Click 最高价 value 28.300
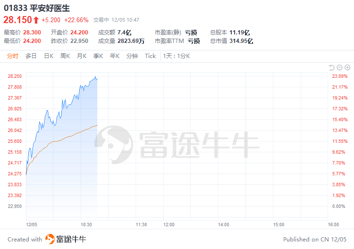 coord(32,33)
